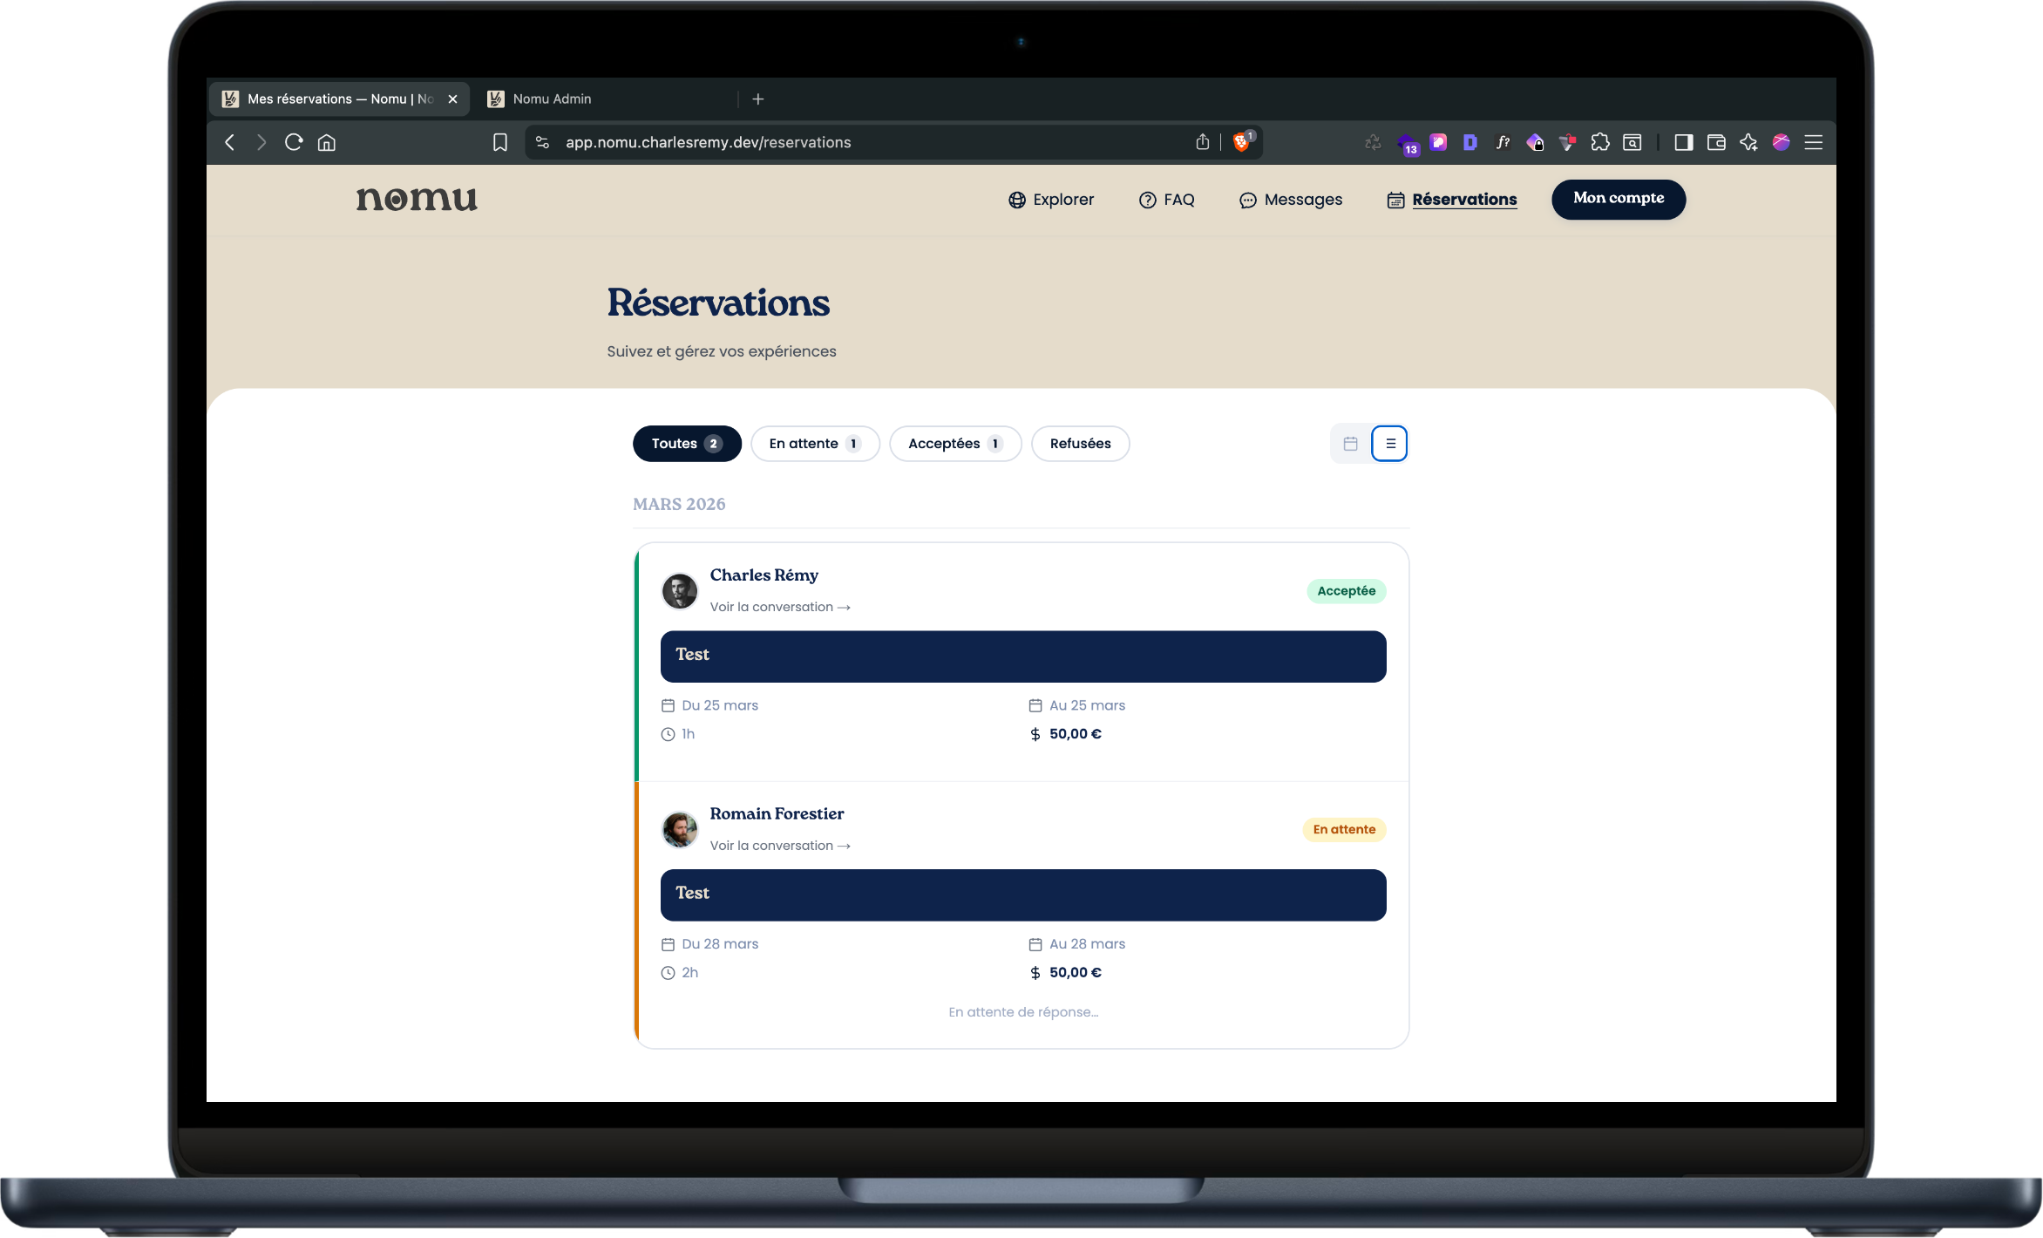Screen dimensions: 2043x1238
Task: Go to browser home page
Action: (327, 142)
